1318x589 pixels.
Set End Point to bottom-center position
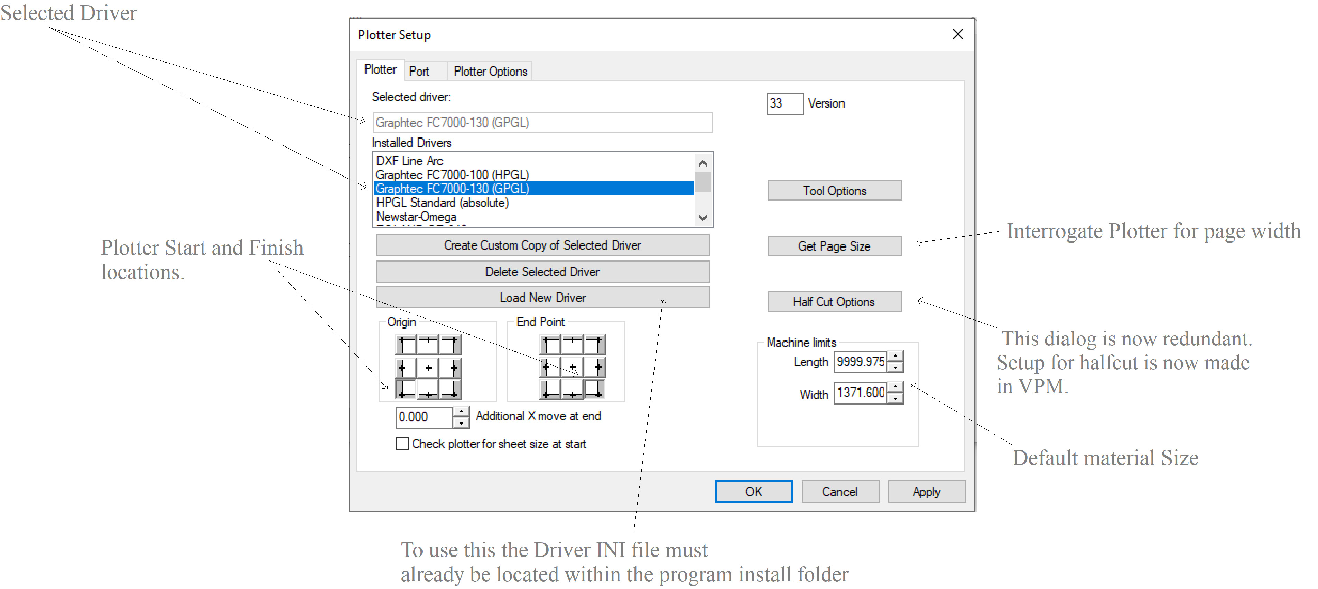tap(573, 390)
